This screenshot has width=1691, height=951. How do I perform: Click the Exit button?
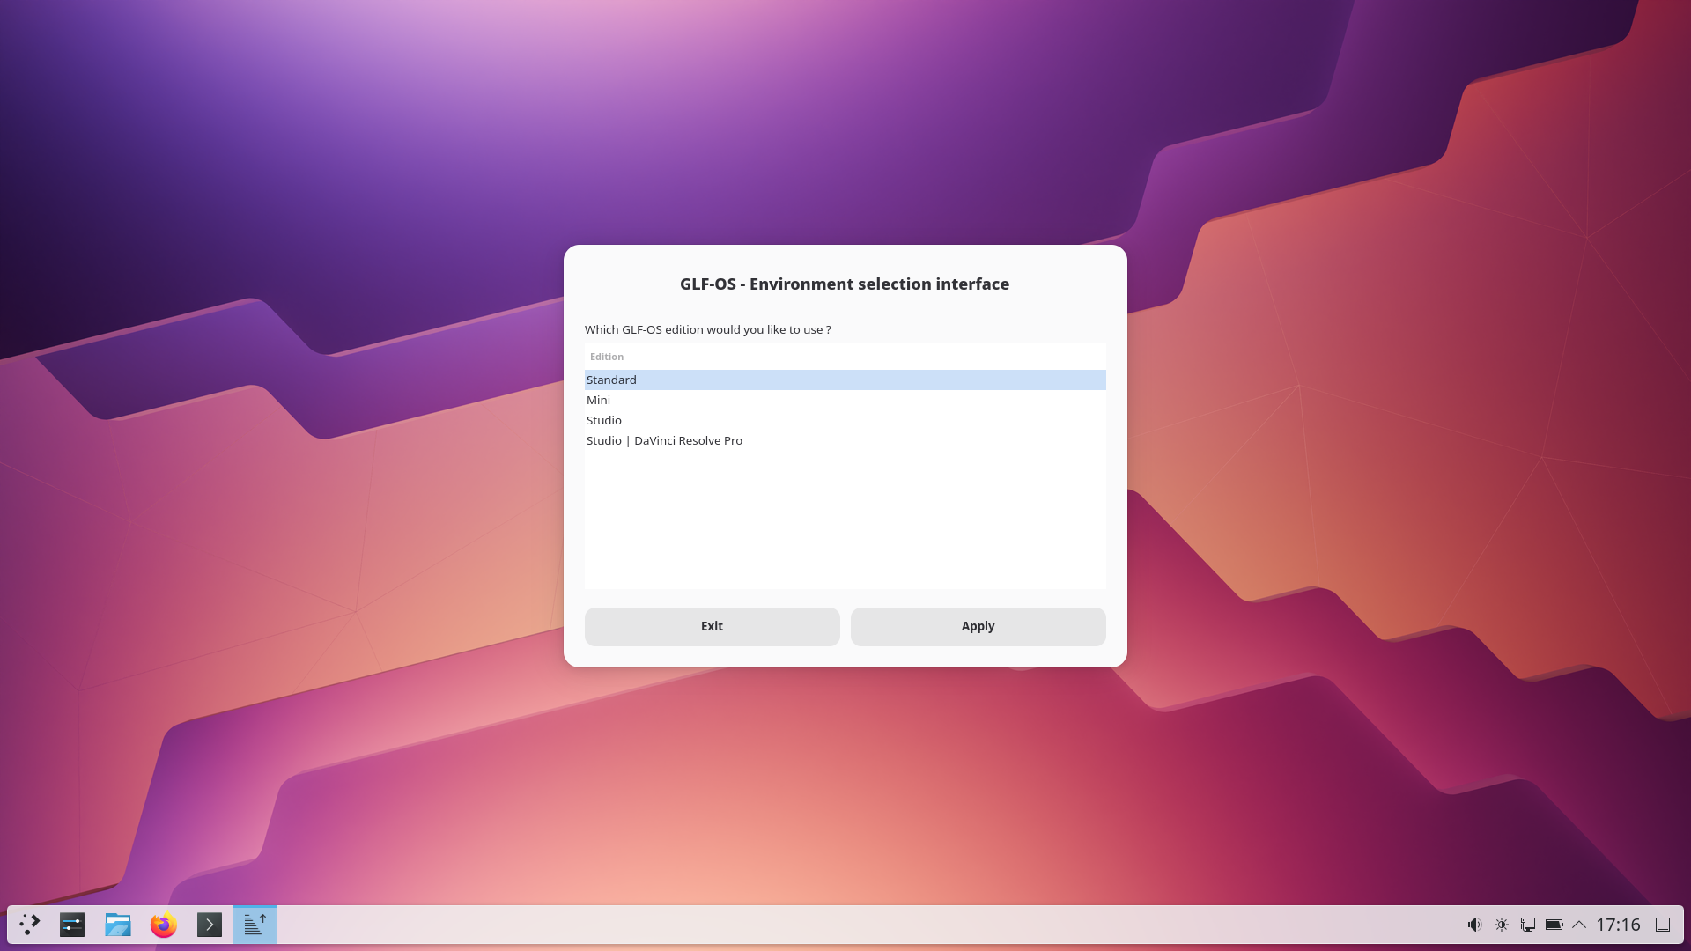tap(713, 627)
